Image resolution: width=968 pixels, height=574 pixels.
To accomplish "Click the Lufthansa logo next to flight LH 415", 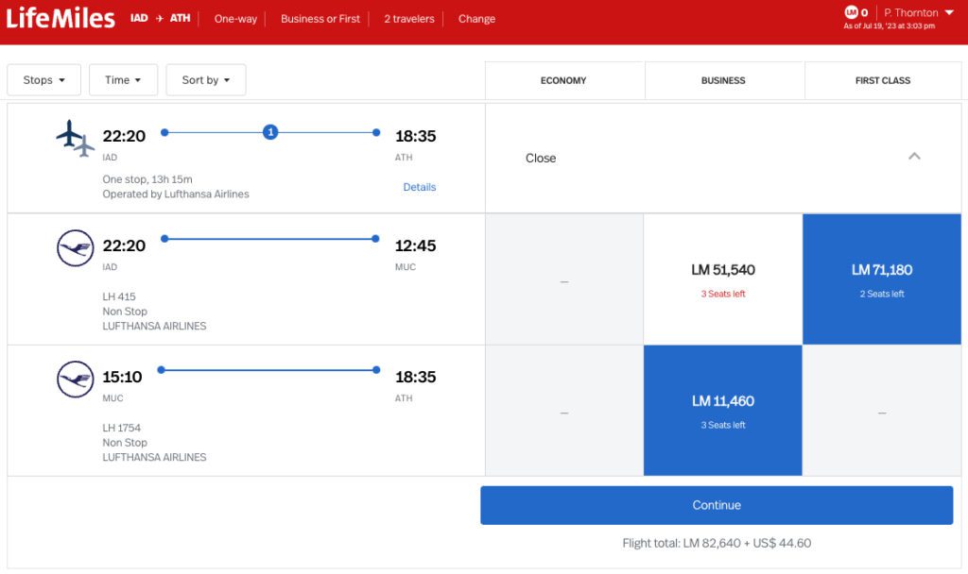I will 76,245.
